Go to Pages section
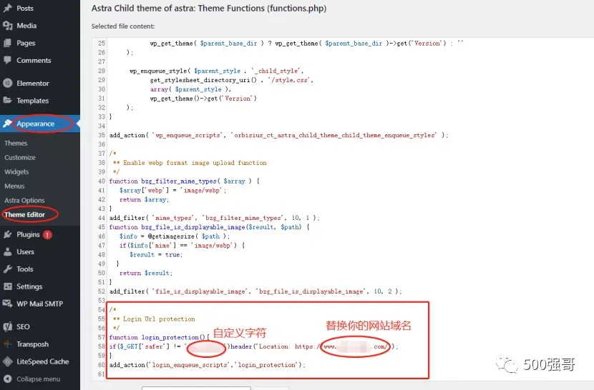This screenshot has height=390, width=594. click(x=26, y=43)
